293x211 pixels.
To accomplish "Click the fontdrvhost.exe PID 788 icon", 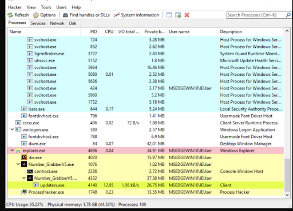I will click(24, 137).
